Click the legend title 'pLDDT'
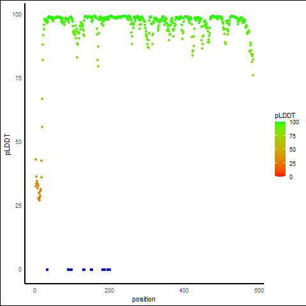 click(285, 116)
